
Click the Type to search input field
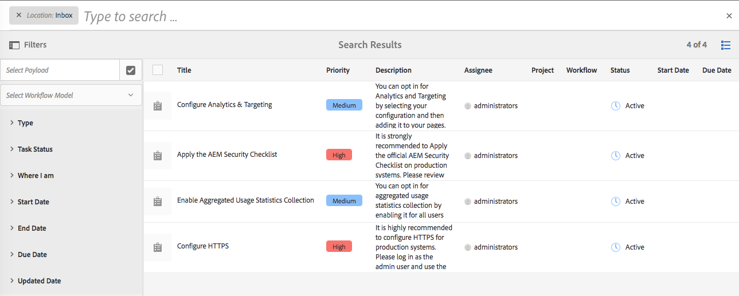(344, 16)
